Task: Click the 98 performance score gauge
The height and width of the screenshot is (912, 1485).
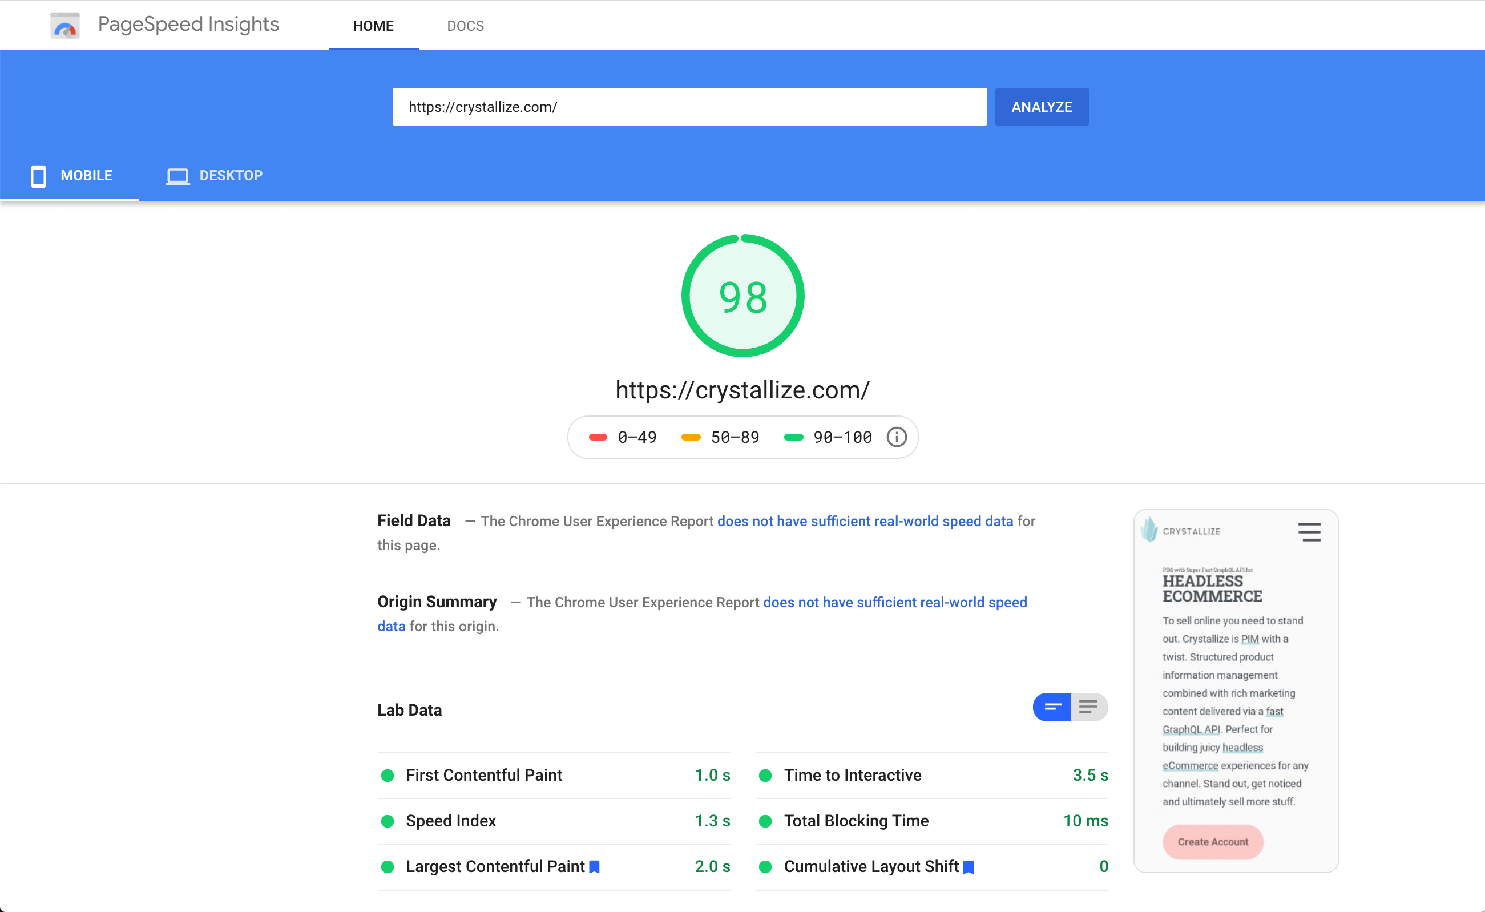Action: point(742,296)
